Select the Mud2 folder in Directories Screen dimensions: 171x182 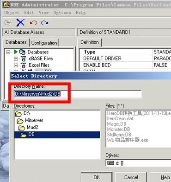point(32,127)
